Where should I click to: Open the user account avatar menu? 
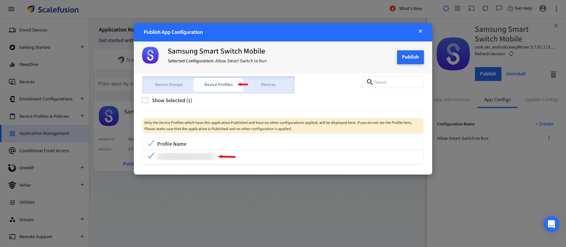(x=543, y=8)
